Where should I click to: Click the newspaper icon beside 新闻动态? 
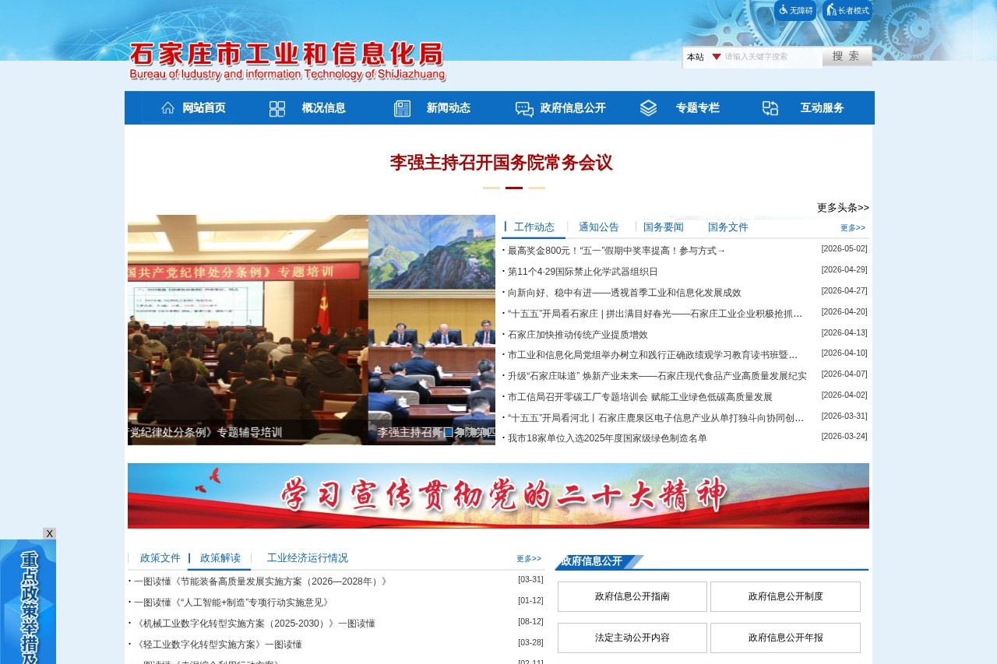(402, 108)
